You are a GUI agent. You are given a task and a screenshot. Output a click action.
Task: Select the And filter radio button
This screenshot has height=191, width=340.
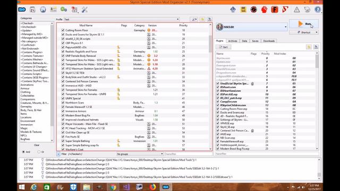click(23, 152)
